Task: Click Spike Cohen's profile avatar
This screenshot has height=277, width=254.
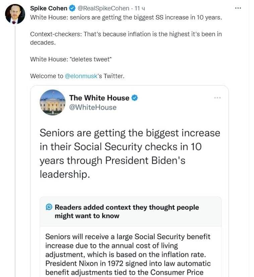Action: click(15, 14)
